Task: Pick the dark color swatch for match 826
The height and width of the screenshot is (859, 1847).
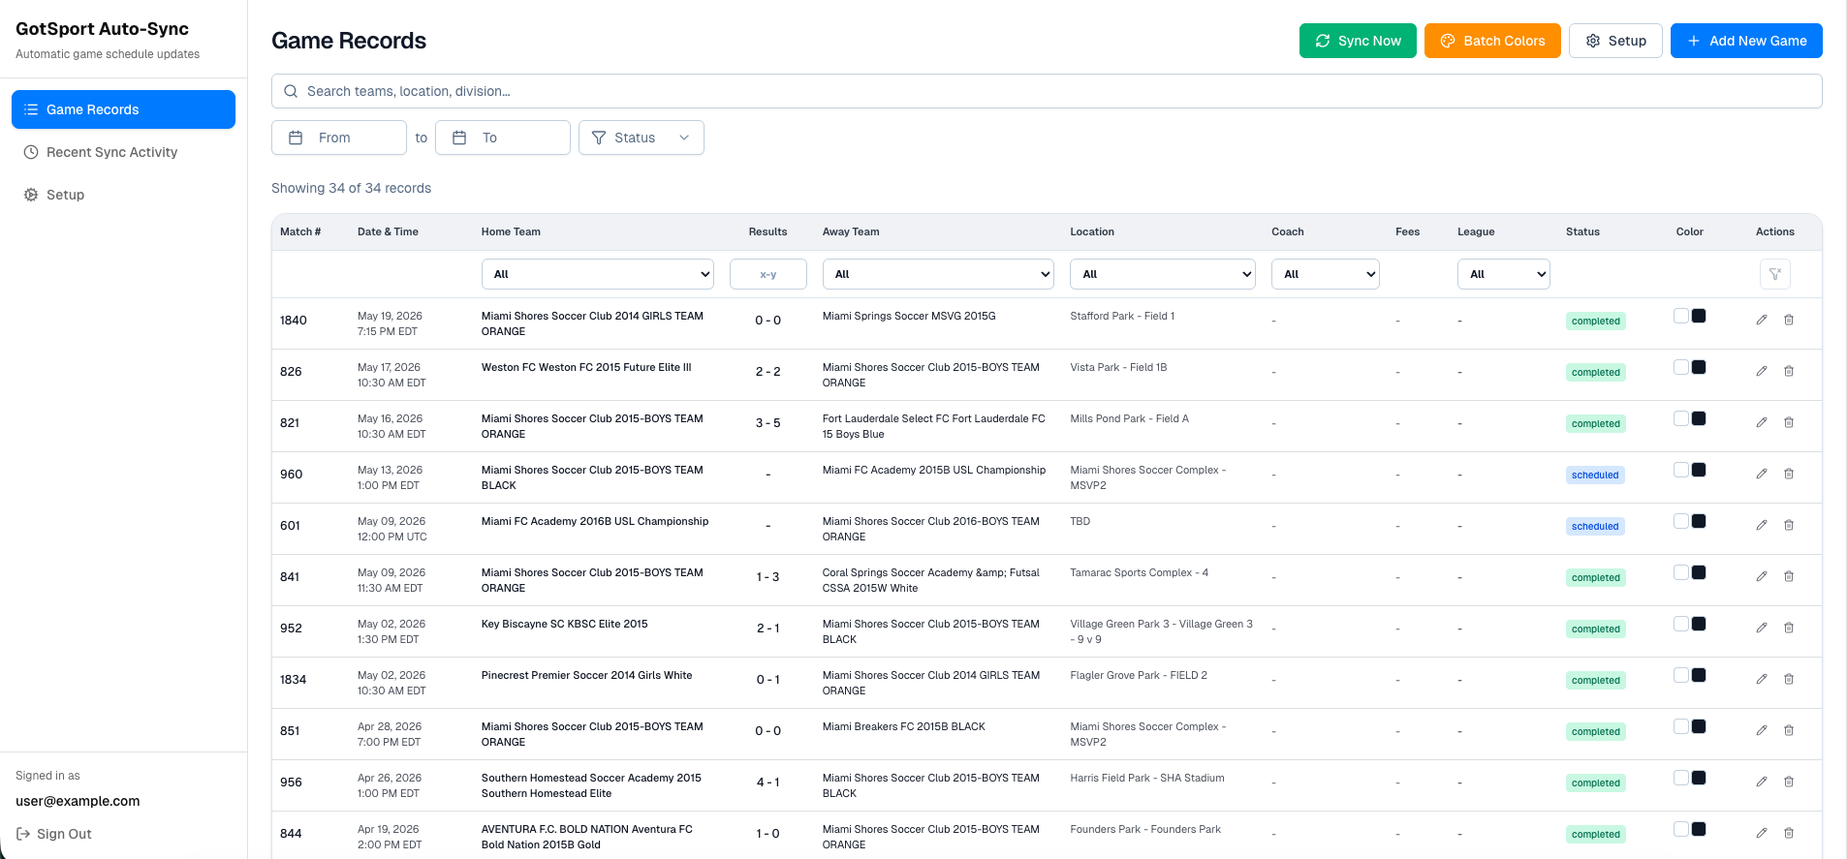Action: click(x=1699, y=367)
